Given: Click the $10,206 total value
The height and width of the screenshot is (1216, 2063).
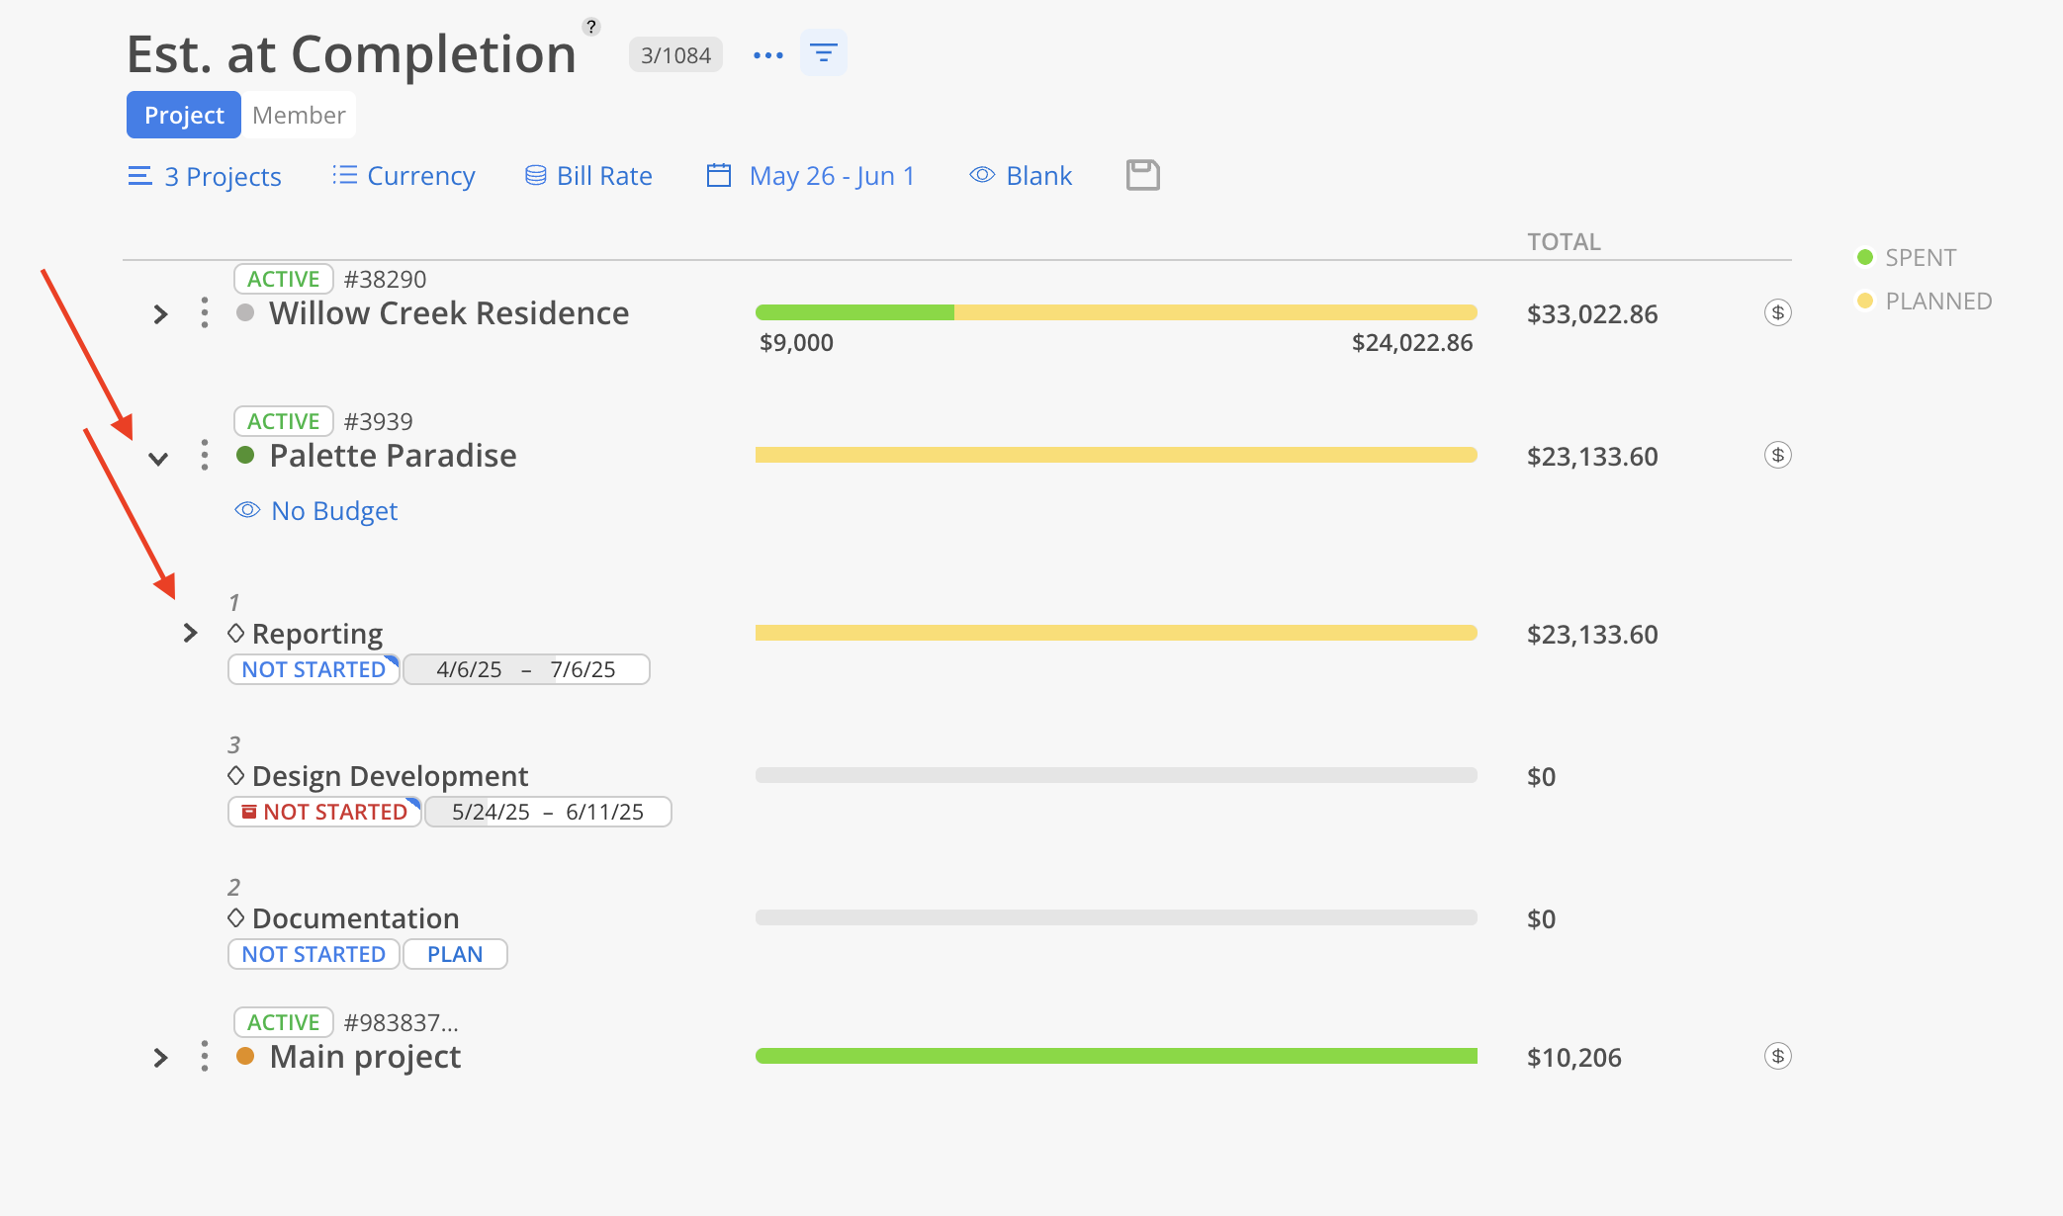Looking at the screenshot, I should click(1574, 1058).
